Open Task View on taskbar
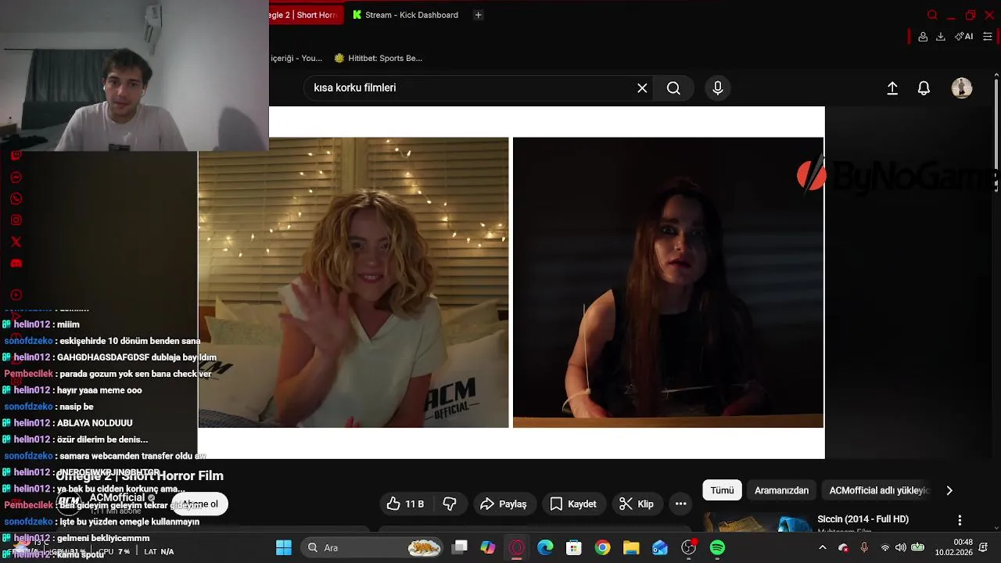 coord(460,548)
